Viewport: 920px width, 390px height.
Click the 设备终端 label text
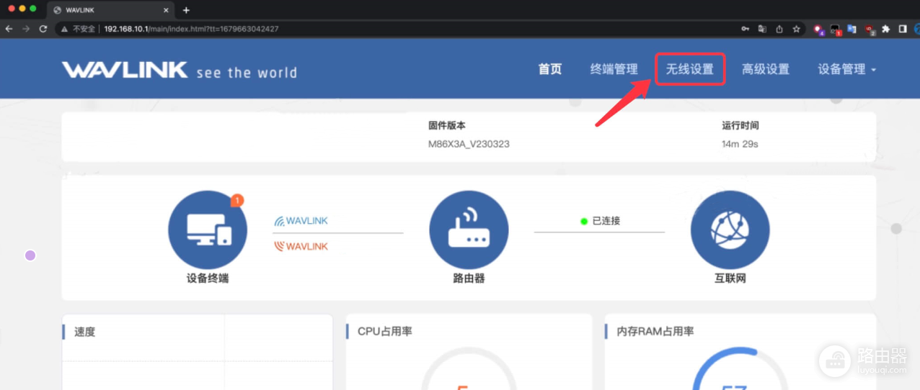208,278
